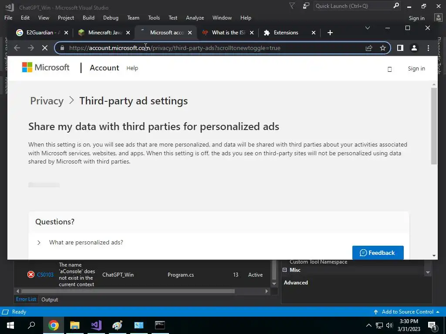446x334 pixels.
Task: Click the Quick Launch search icon
Action: coord(396,6)
